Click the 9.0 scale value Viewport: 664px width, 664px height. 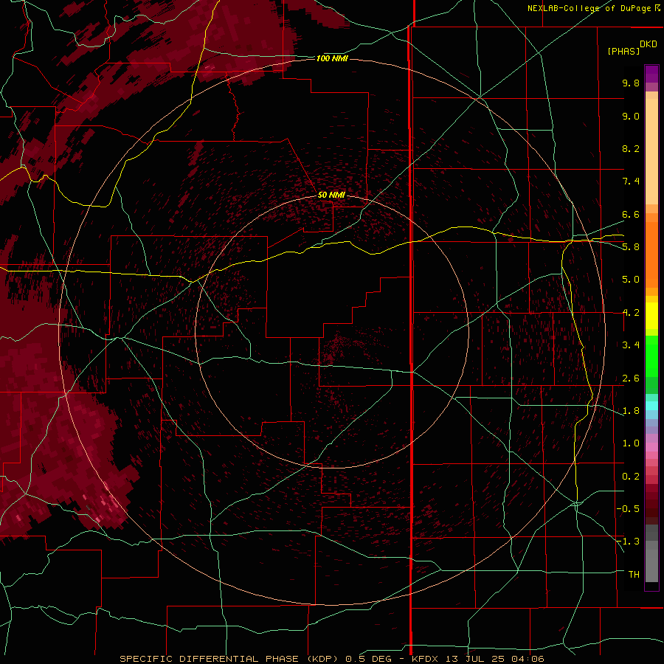pyautogui.click(x=631, y=116)
